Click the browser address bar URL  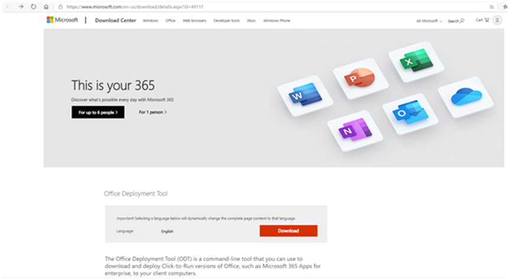tap(135, 7)
